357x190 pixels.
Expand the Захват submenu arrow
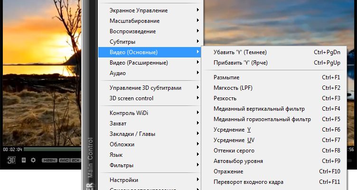pos(197,123)
